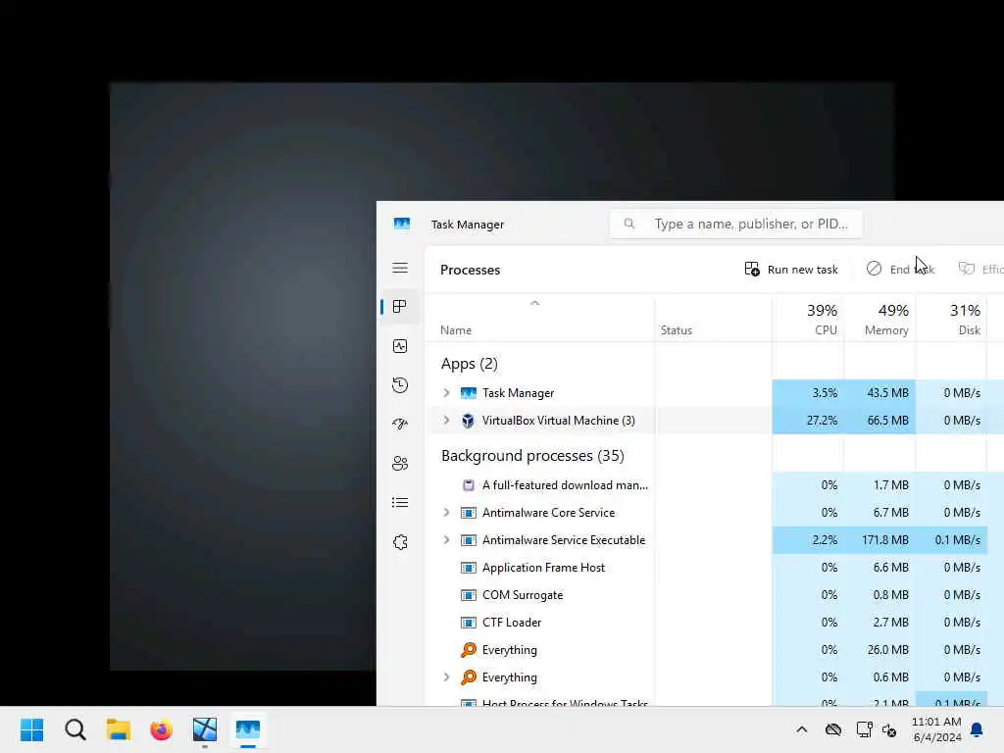Click the expandable Everything process icon
Viewport: 1004px width, 753px height.
click(469, 678)
